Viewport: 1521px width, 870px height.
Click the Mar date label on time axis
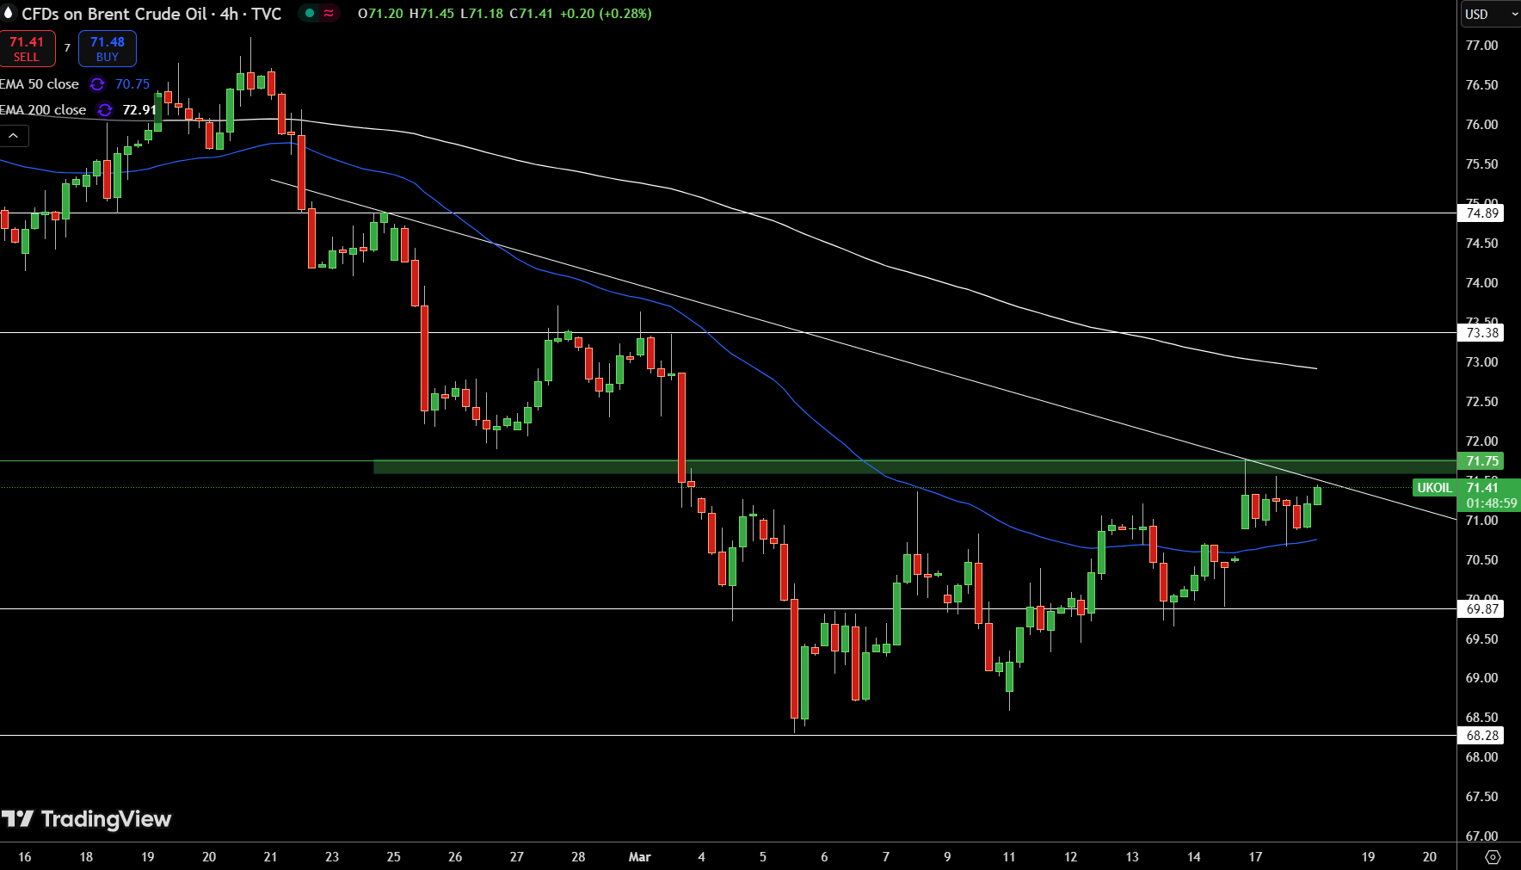(640, 857)
